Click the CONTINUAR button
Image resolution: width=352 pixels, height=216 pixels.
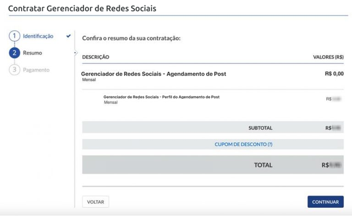click(325, 202)
